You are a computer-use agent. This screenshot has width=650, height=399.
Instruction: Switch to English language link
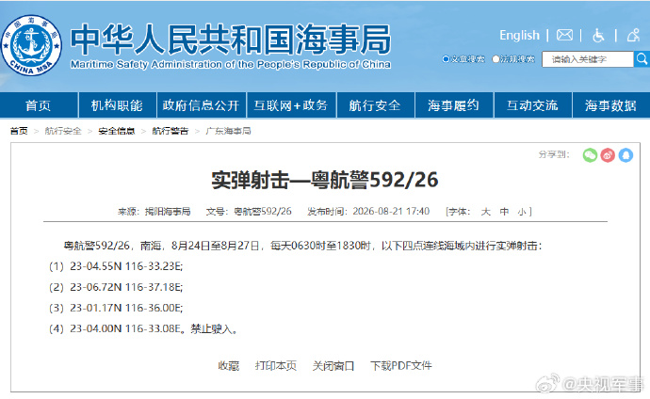pyautogui.click(x=519, y=35)
